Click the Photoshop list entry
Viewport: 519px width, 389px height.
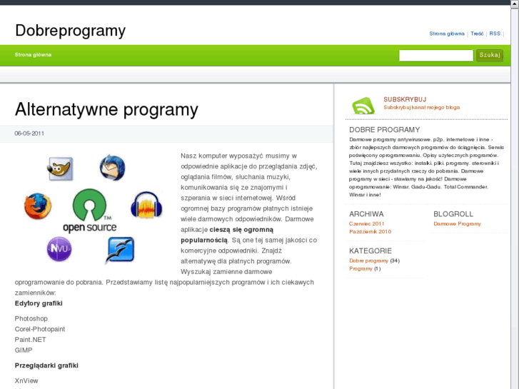pyautogui.click(x=31, y=318)
